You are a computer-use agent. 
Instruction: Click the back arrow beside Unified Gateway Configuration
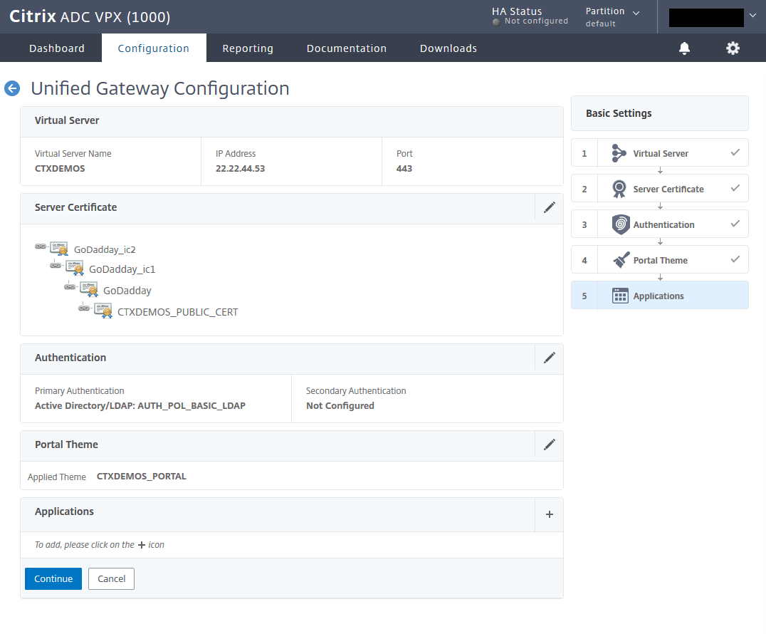(11, 88)
